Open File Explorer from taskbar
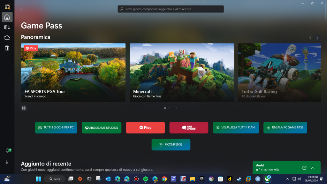This screenshot has width=327, height=184. (192, 179)
